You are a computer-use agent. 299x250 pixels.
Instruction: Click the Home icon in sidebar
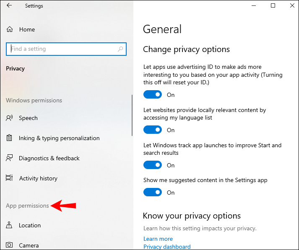[9, 30]
